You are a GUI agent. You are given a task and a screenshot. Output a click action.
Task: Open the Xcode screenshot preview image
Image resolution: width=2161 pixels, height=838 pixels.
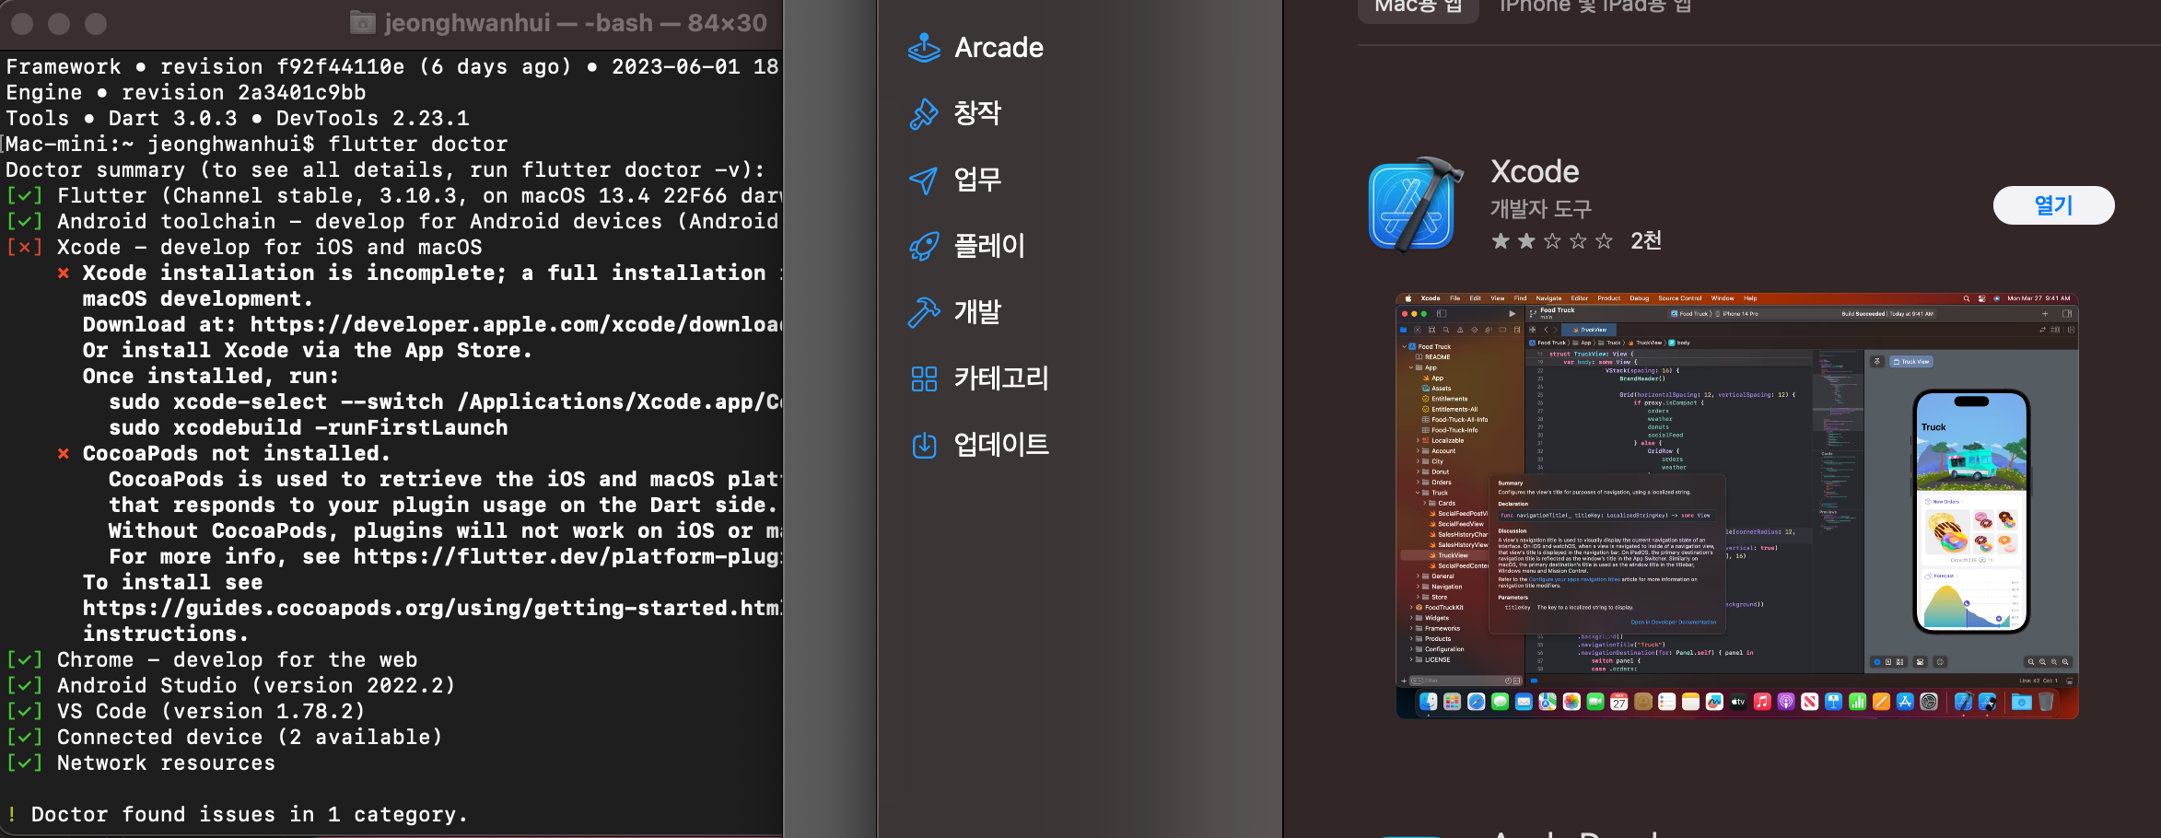[1736, 506]
